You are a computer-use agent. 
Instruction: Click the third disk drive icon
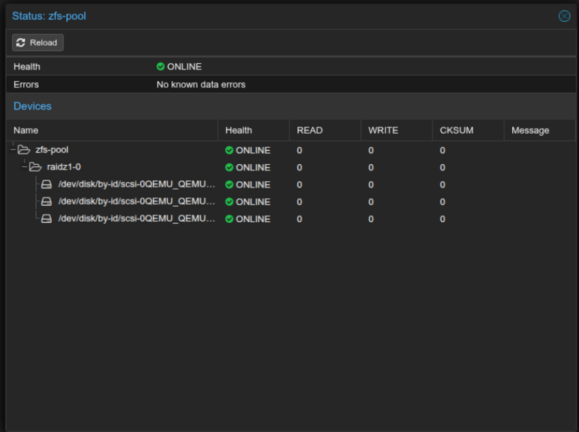[x=46, y=219]
